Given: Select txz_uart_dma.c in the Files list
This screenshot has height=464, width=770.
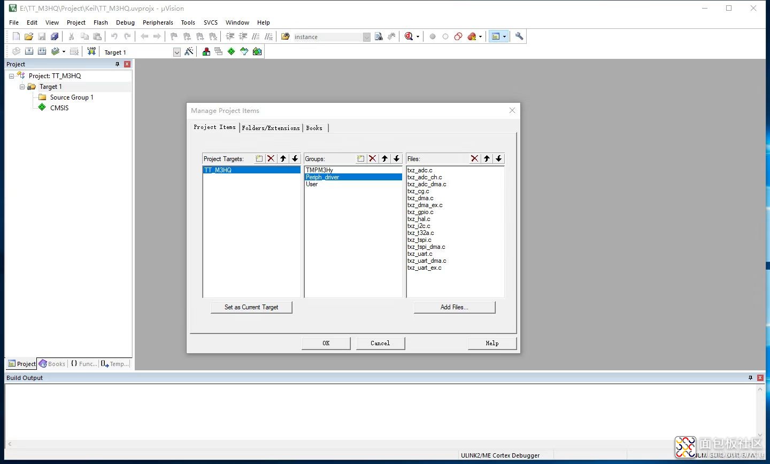Looking at the screenshot, I should pyautogui.click(x=427, y=261).
